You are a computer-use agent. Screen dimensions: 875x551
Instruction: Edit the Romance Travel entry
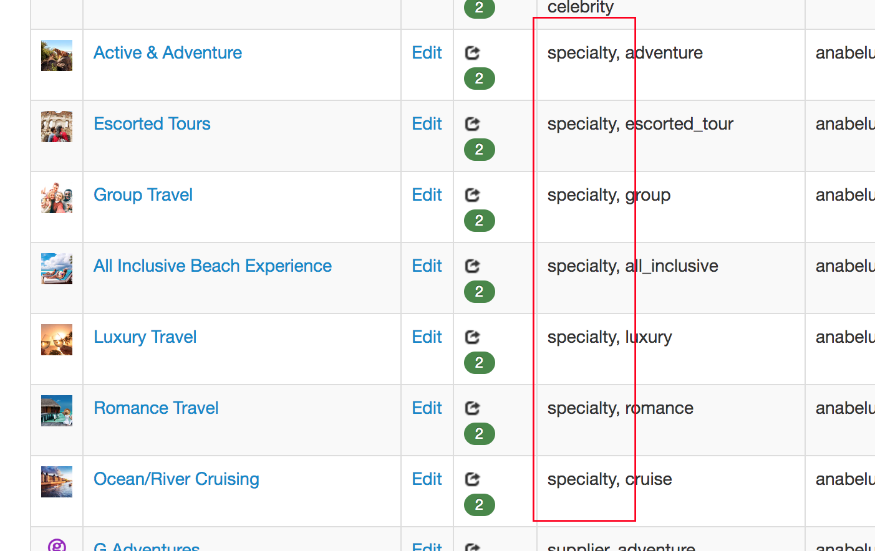427,408
